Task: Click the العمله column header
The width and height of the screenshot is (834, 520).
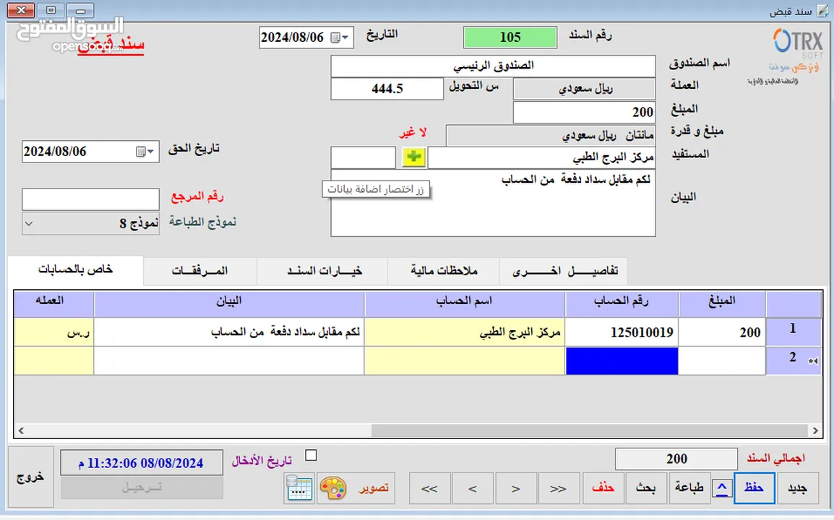Action: pos(53,304)
